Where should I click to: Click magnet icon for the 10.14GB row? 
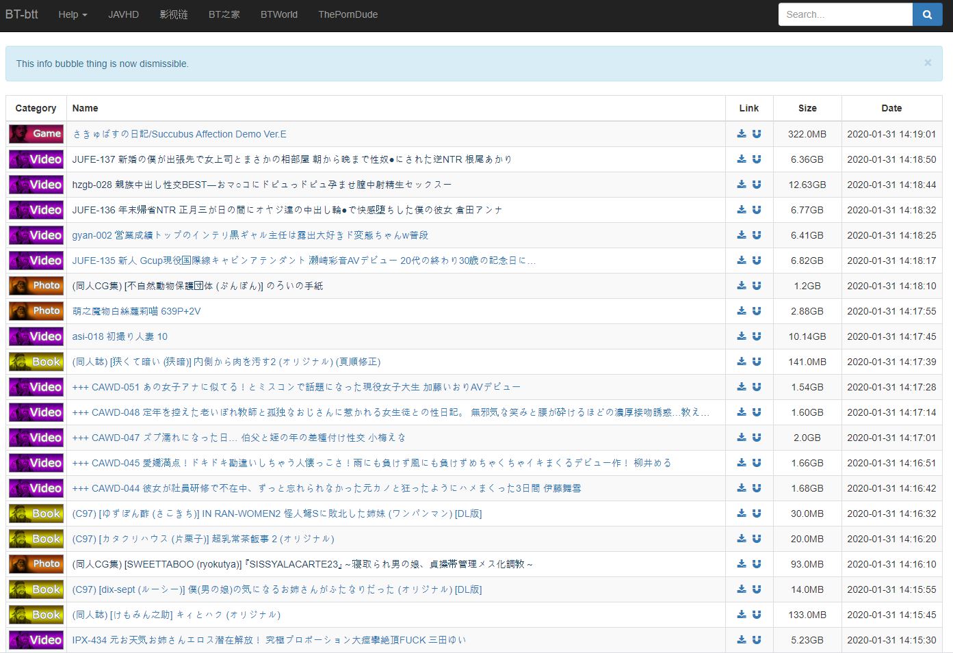(757, 336)
